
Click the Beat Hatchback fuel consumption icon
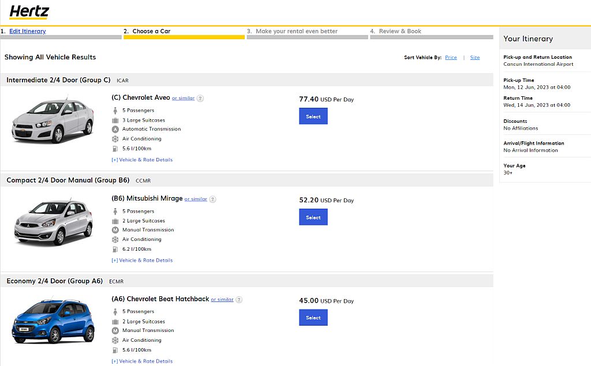coord(115,350)
